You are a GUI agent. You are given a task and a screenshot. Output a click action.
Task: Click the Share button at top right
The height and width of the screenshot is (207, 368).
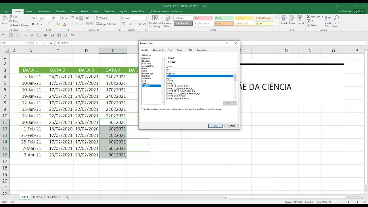359,11
